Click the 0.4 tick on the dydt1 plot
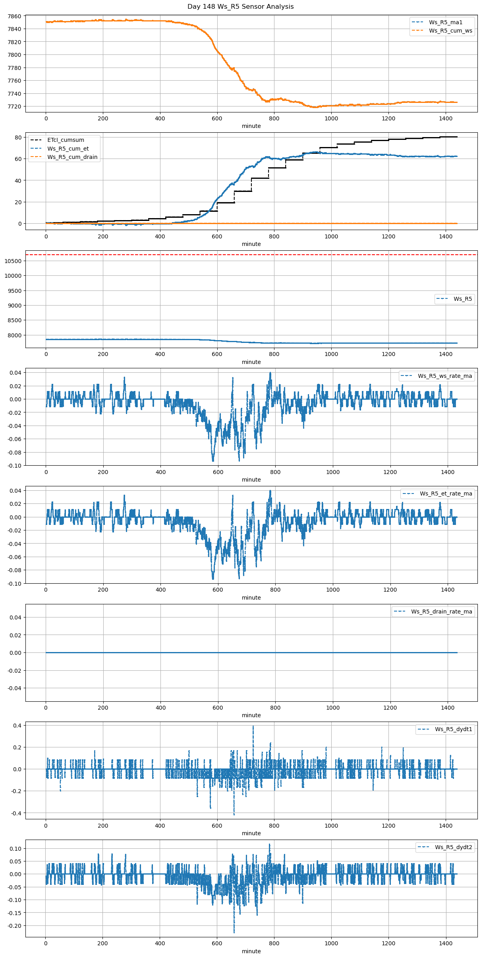Image resolution: width=481 pixels, height=958 pixels. click(x=17, y=725)
